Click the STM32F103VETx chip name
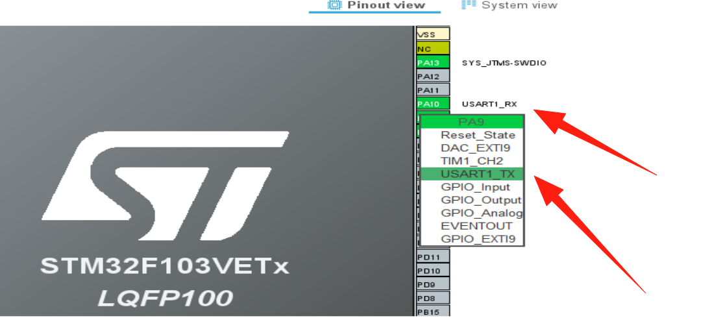Image resolution: width=701 pixels, height=318 pixels. click(165, 265)
